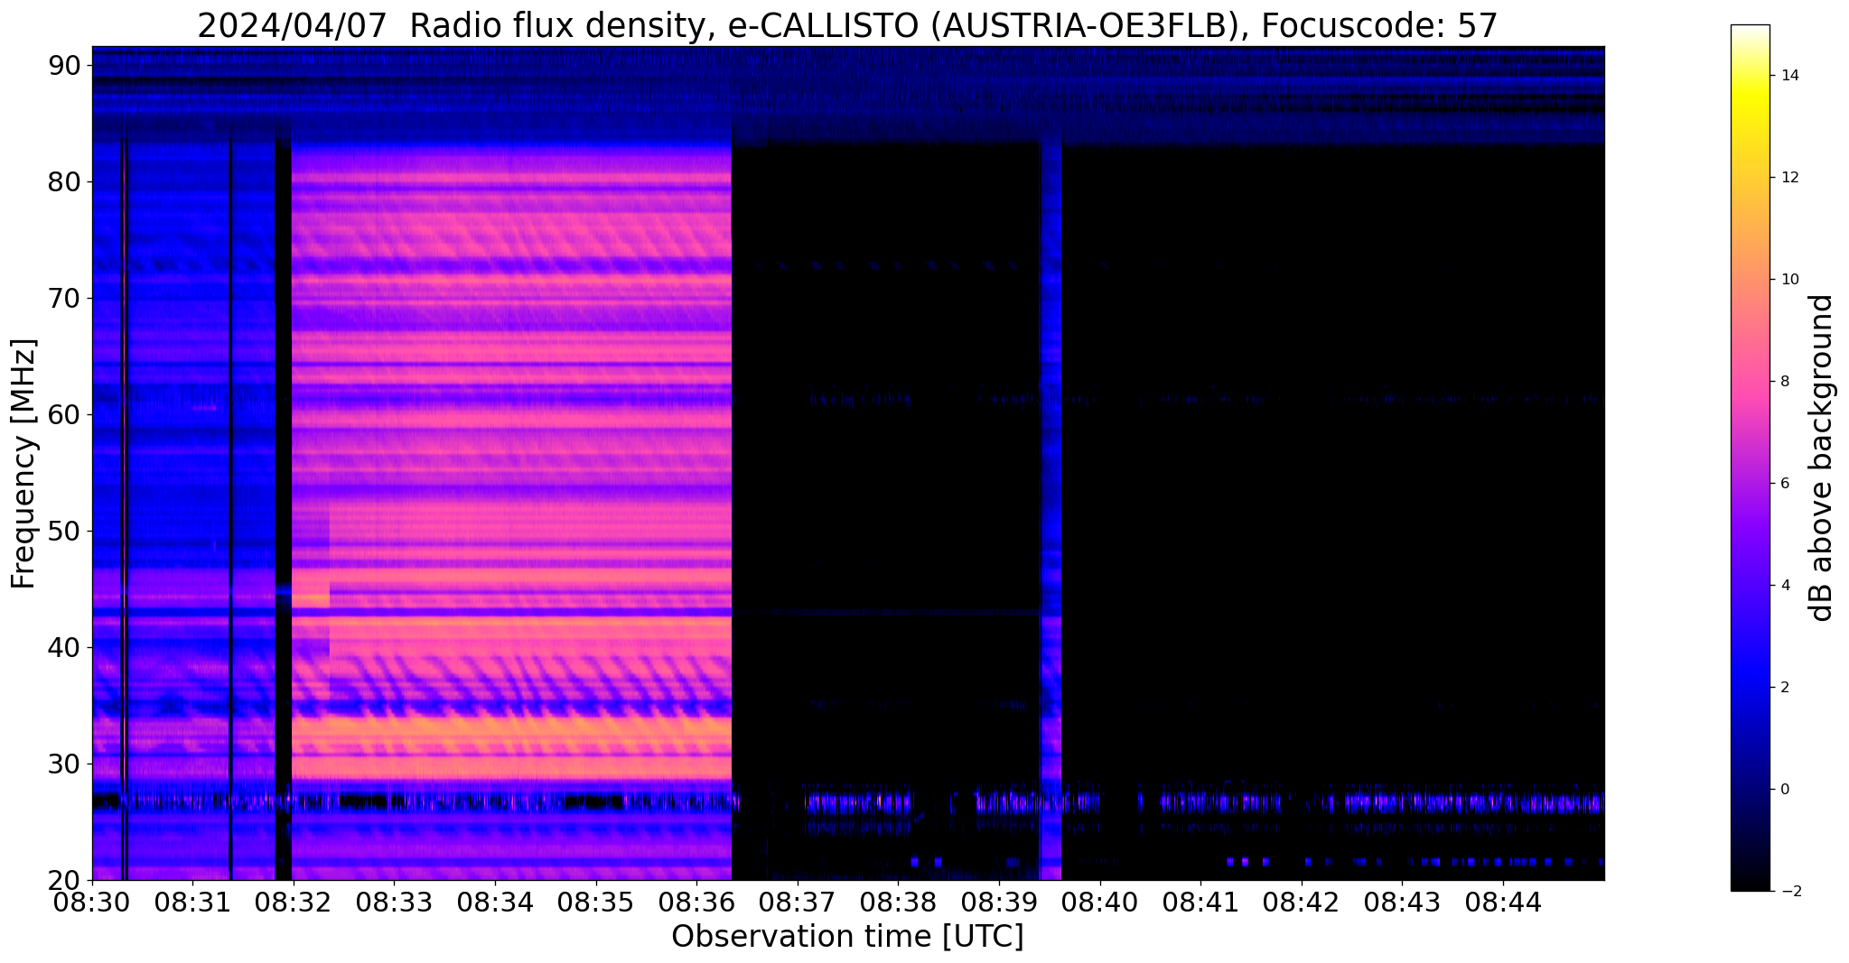This screenshot has width=1849, height=963.
Task: Click the 'Frequency [MHz]' y-axis label
Action: [23, 463]
